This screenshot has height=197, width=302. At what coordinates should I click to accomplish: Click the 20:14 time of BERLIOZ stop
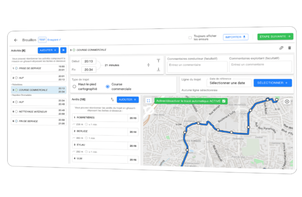[133, 132]
